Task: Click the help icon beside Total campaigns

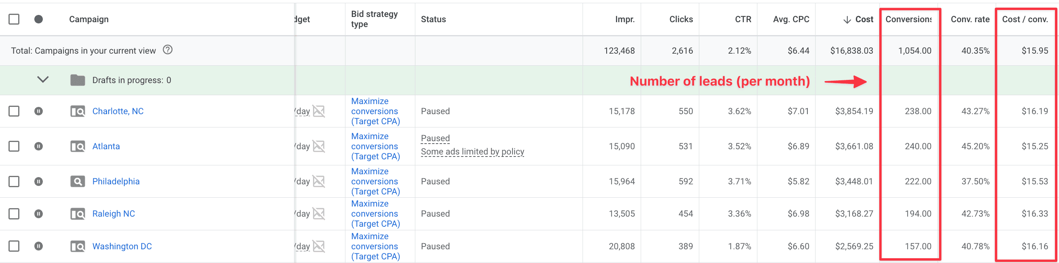Action: (x=168, y=50)
